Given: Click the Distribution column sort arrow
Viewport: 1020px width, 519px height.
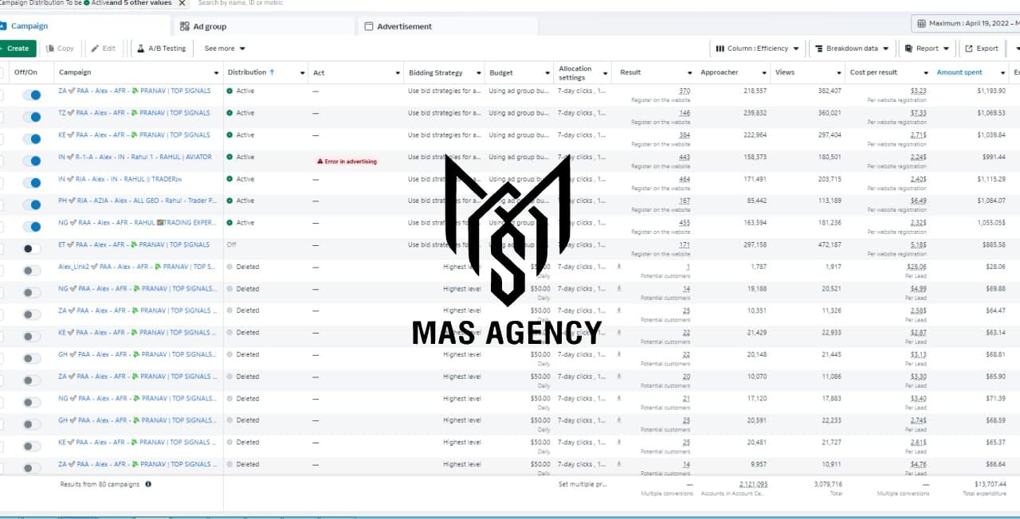Looking at the screenshot, I should pos(273,72).
